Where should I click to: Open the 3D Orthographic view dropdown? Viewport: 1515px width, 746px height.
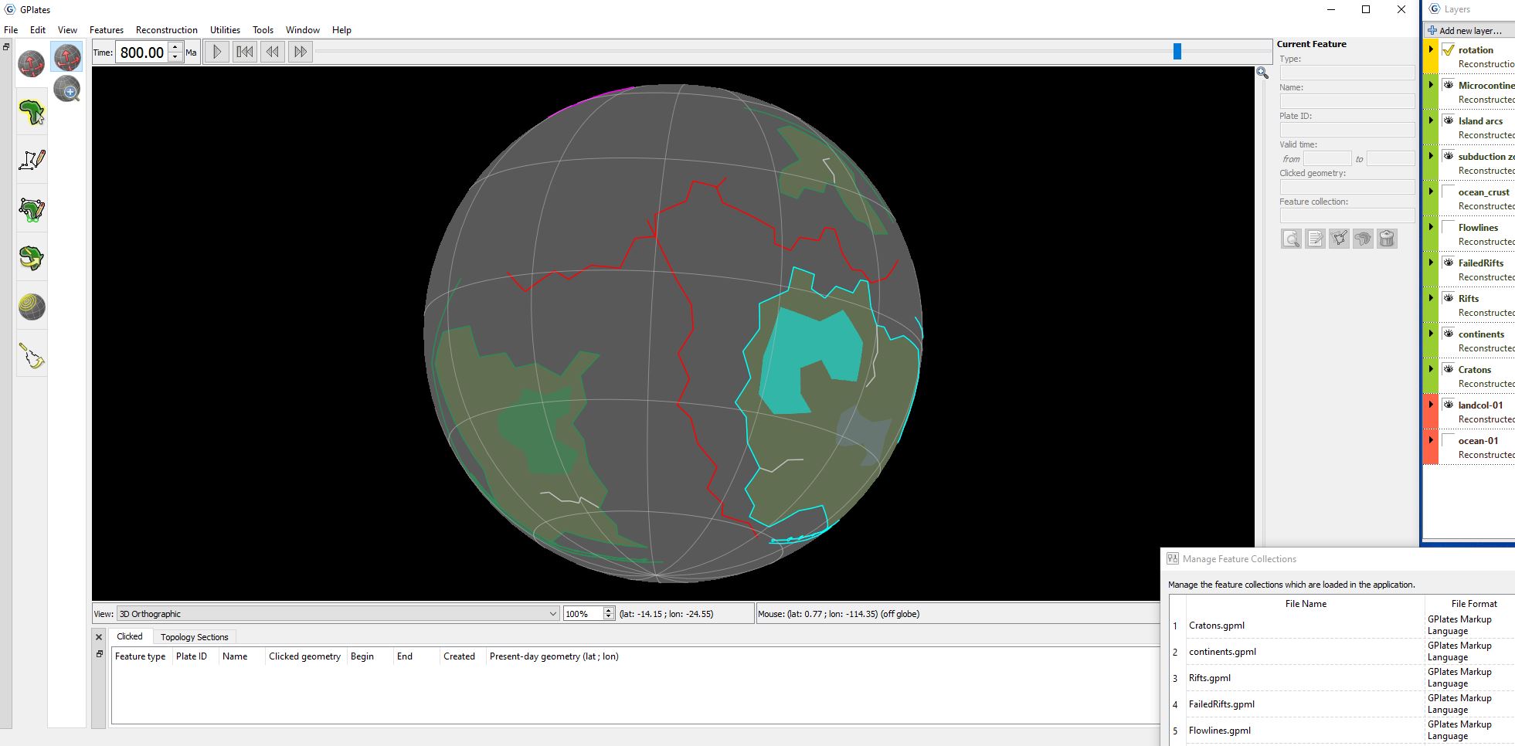point(337,614)
